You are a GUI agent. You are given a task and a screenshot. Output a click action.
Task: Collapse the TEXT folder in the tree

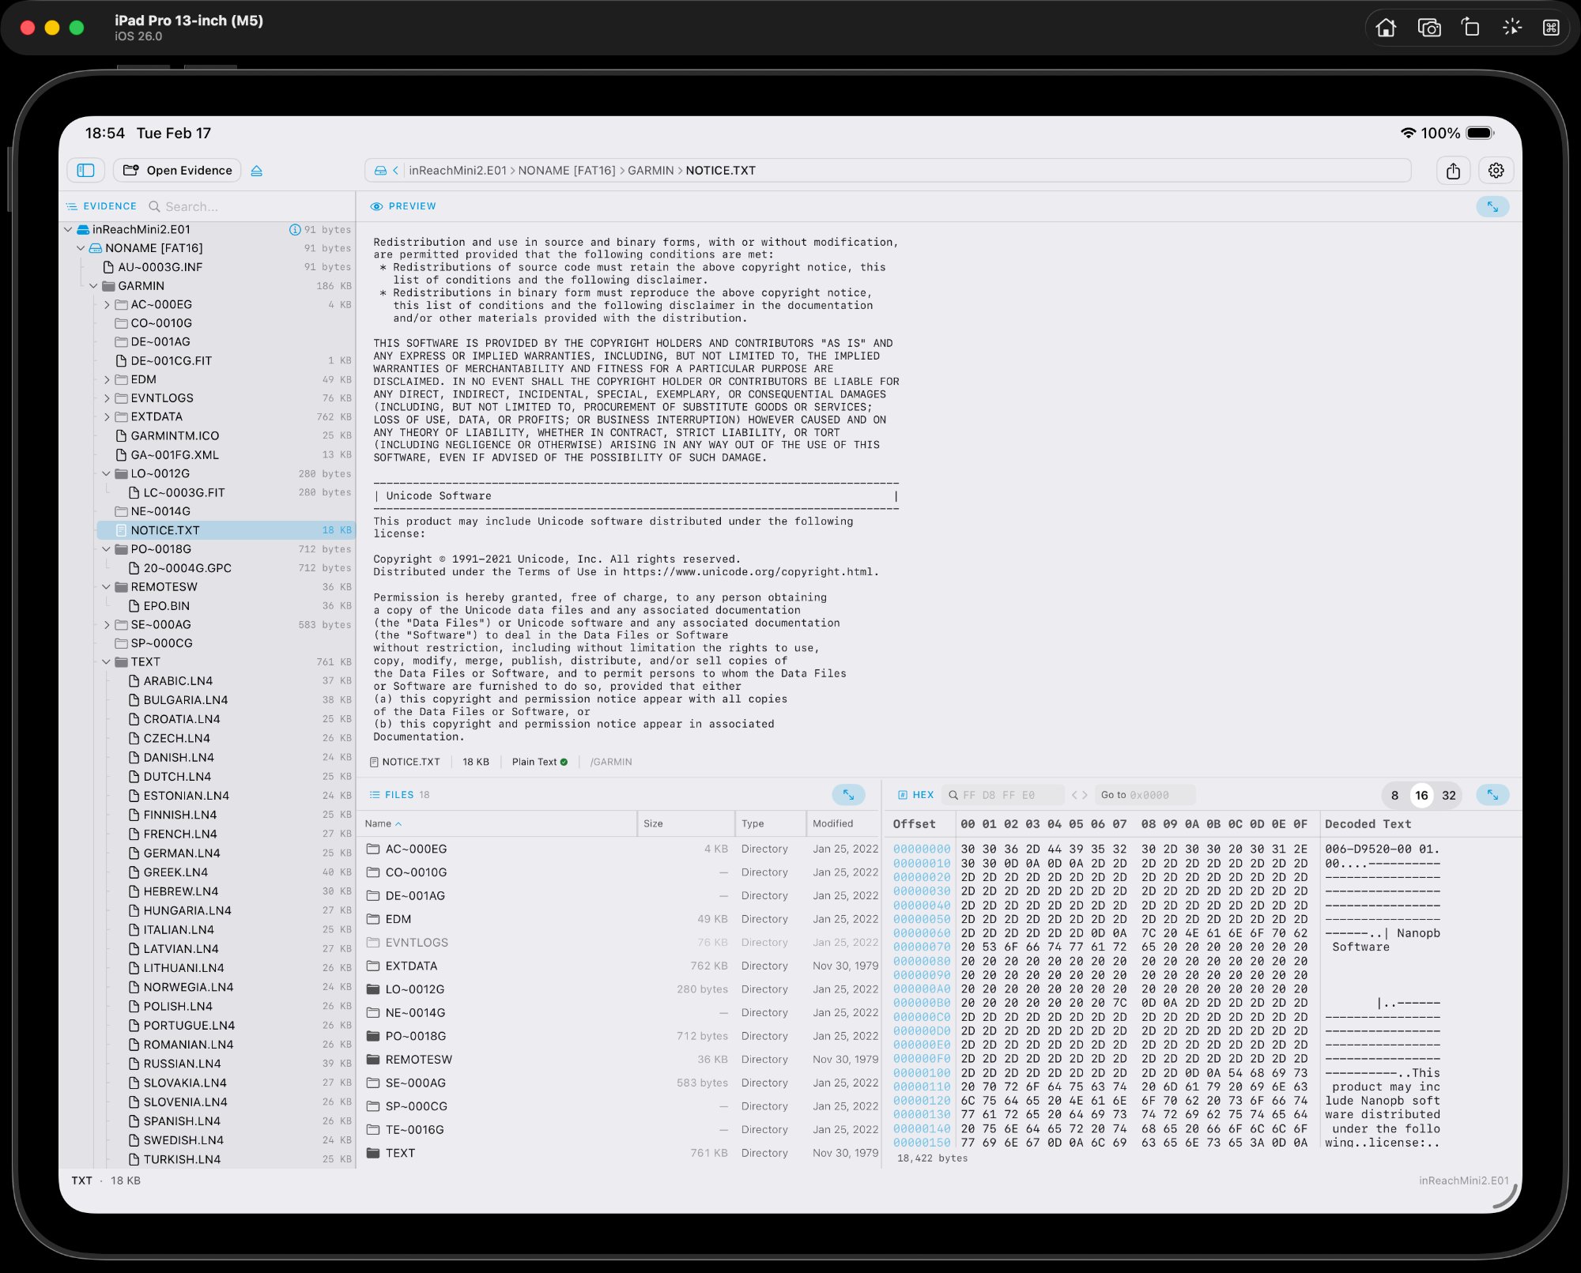(108, 661)
